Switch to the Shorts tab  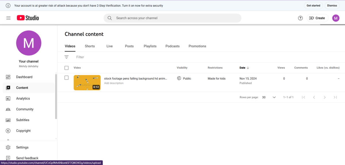(x=90, y=46)
